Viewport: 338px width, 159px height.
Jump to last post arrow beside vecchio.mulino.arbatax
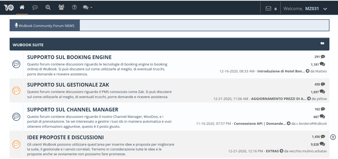click(281, 151)
